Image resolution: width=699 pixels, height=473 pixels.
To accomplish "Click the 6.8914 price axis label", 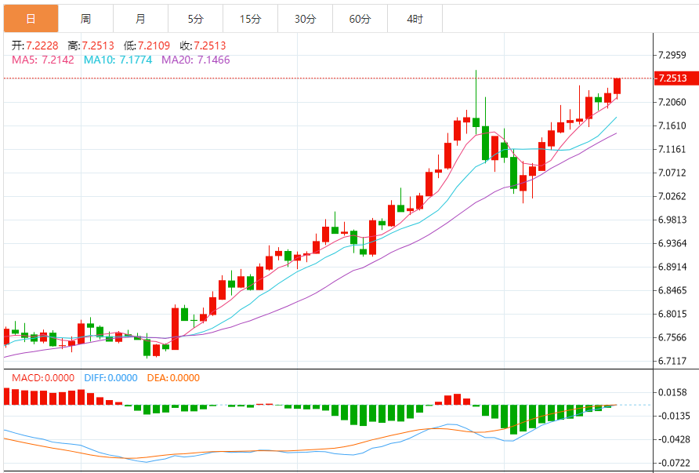I will coord(672,267).
